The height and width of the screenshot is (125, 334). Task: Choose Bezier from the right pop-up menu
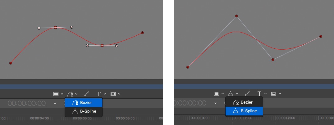(x=244, y=102)
